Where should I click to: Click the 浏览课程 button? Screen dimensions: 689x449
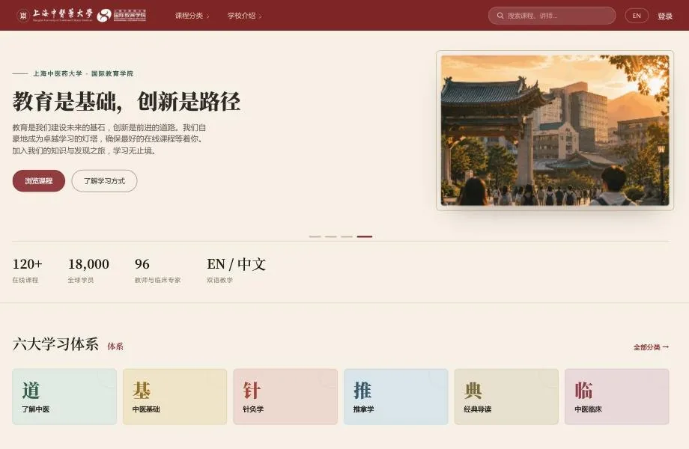(39, 181)
